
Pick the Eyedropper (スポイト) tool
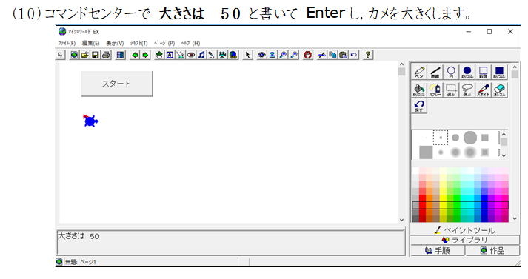pyautogui.click(x=484, y=90)
